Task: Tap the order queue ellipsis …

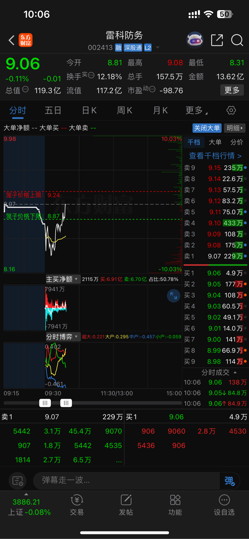Action: click(119, 460)
